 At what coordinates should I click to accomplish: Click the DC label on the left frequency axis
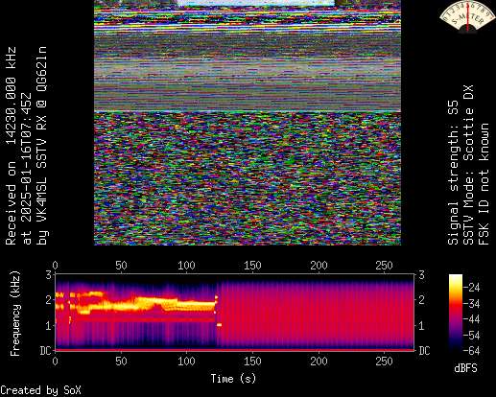pyautogui.click(x=46, y=351)
